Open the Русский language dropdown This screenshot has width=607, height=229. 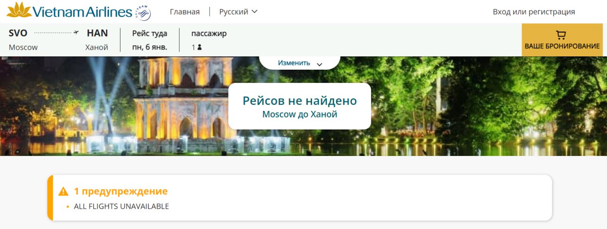point(234,12)
